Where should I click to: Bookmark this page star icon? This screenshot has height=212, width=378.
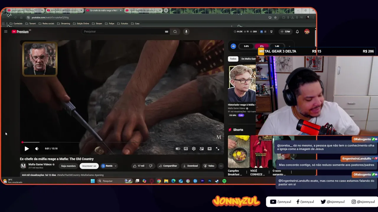tap(275, 17)
